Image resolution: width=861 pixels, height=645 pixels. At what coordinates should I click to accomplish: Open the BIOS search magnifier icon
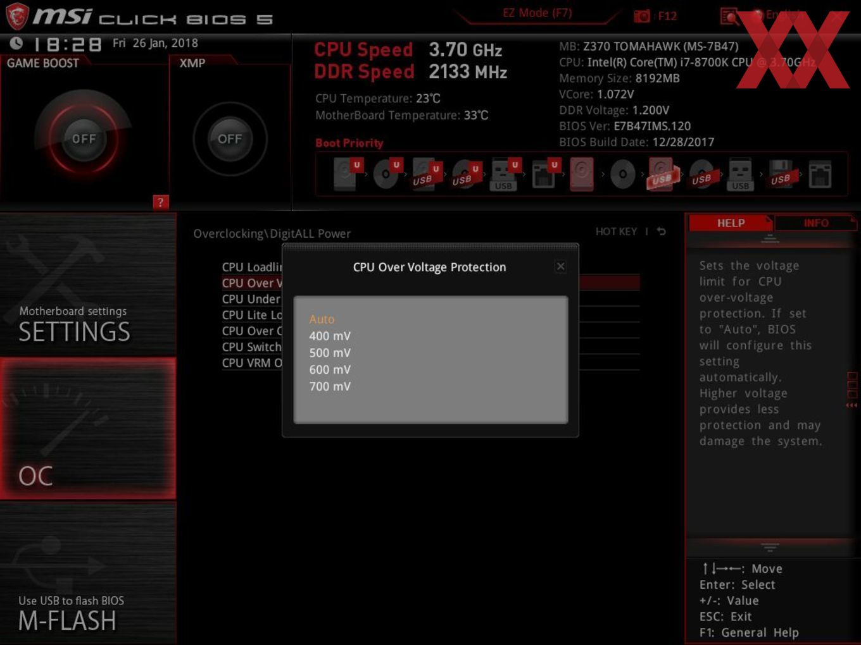(x=729, y=16)
